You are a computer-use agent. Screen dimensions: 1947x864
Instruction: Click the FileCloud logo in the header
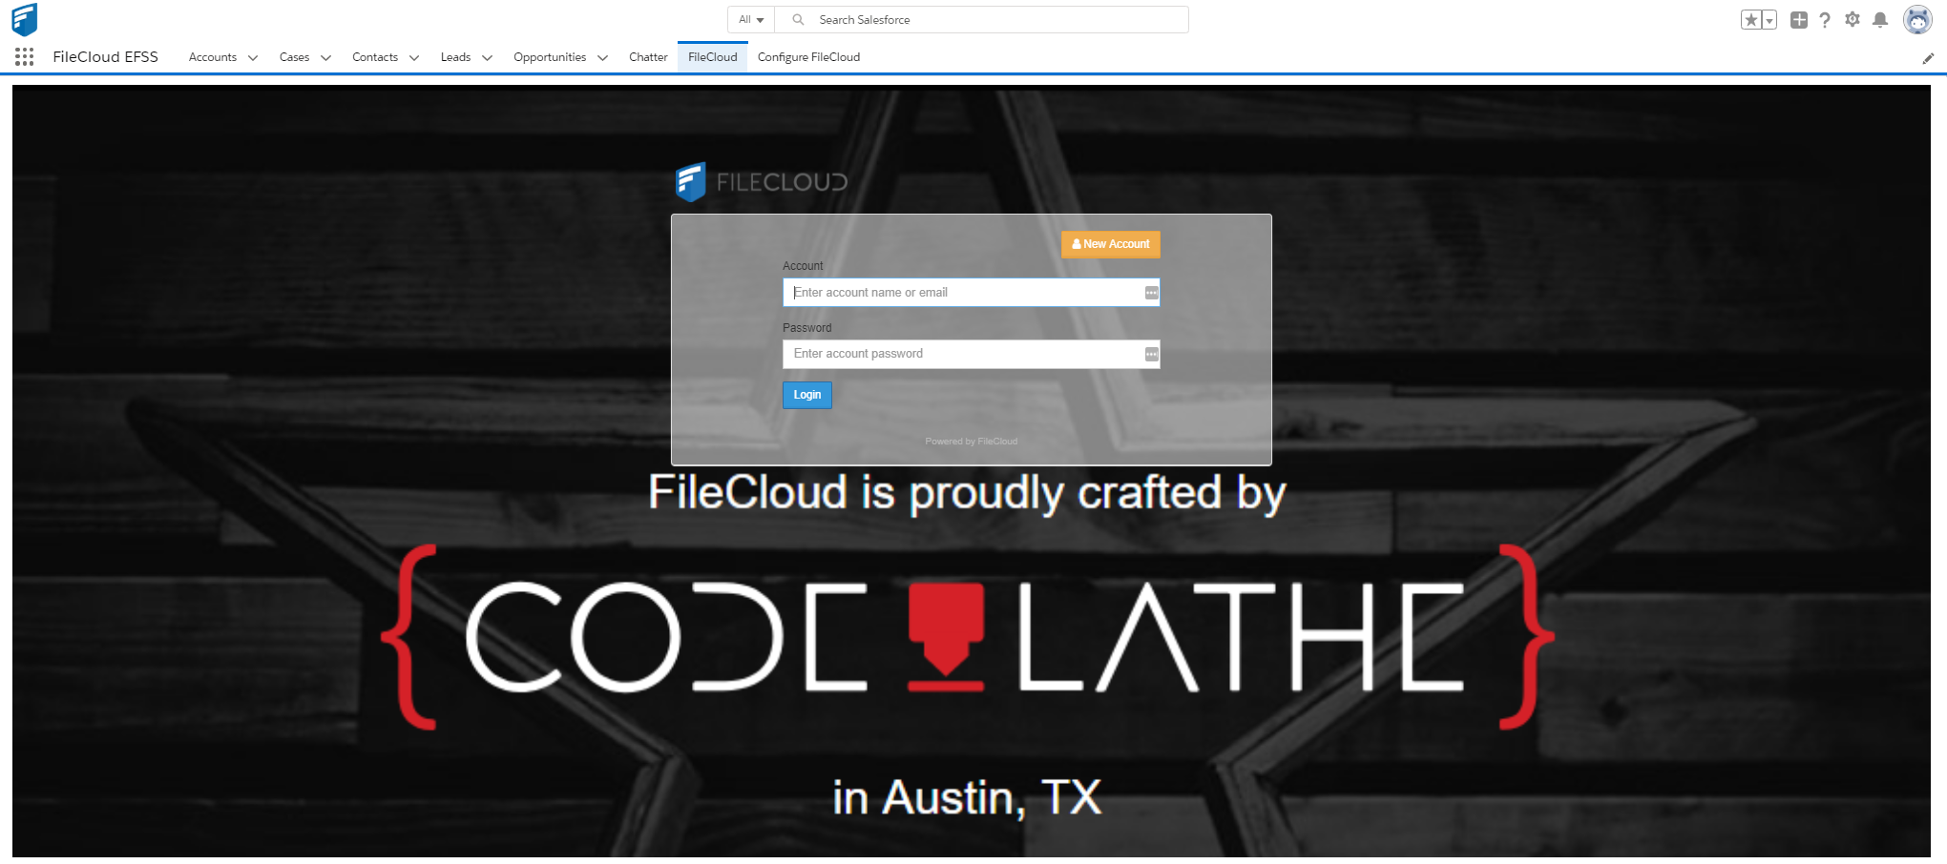(25, 19)
